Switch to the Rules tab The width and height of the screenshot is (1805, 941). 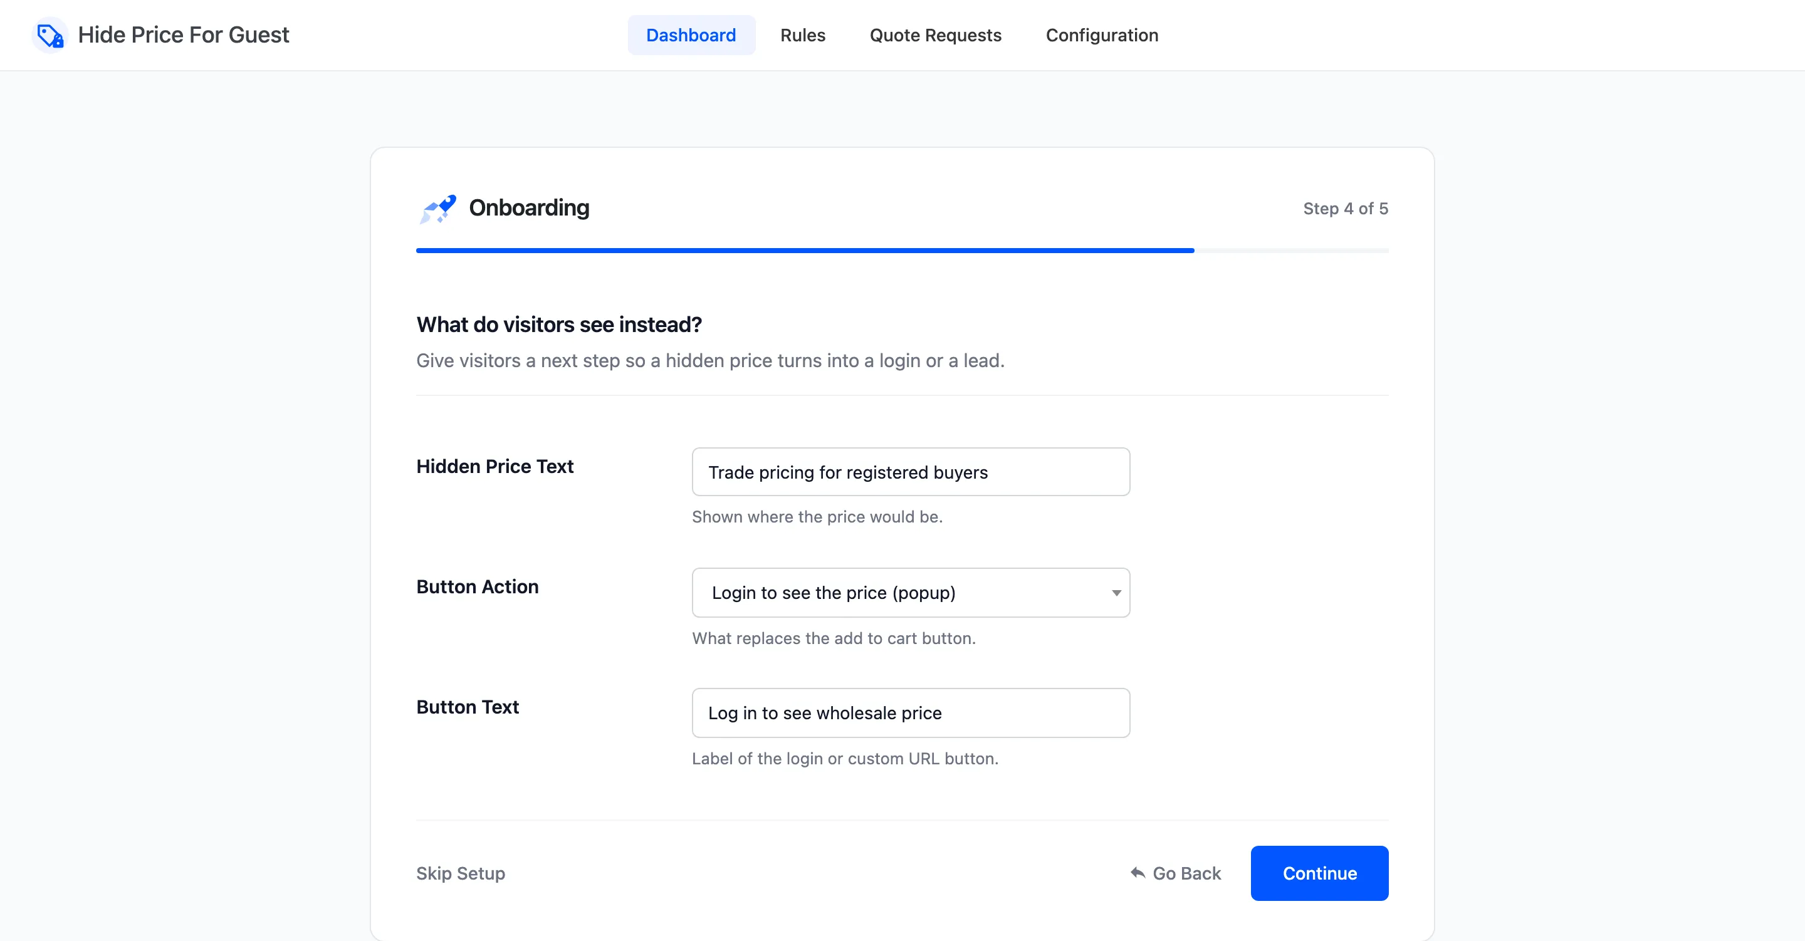tap(802, 35)
